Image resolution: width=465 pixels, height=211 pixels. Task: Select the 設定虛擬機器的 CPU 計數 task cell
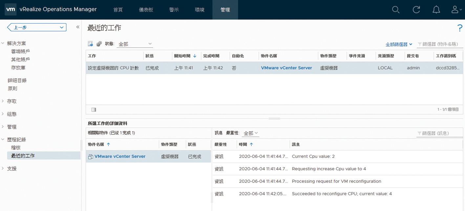tap(114, 68)
